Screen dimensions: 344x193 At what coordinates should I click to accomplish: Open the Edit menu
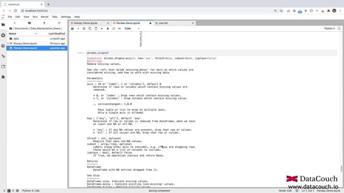pyautogui.click(x=18, y=17)
